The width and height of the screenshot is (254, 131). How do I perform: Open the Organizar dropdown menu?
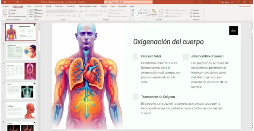pyautogui.click(x=154, y=13)
